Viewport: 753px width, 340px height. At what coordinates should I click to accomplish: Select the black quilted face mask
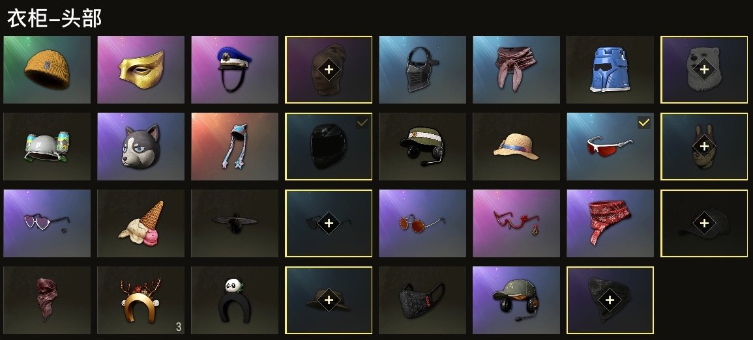click(422, 300)
